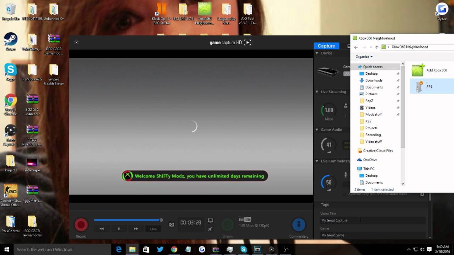Open the Recycle Bin on the desktop
Viewport: 454px width, 255px height.
[11, 12]
